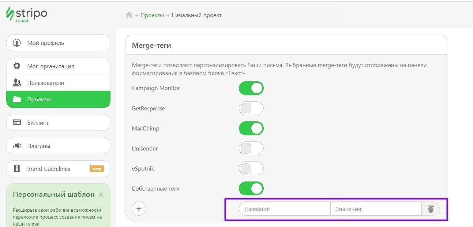Turn off the Campaign Monitor toggle
The height and width of the screenshot is (227, 473).
(x=251, y=88)
